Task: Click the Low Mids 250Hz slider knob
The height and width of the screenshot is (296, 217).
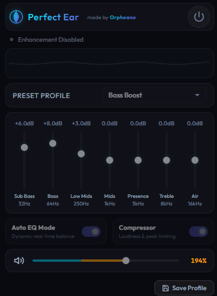Action: click(81, 154)
